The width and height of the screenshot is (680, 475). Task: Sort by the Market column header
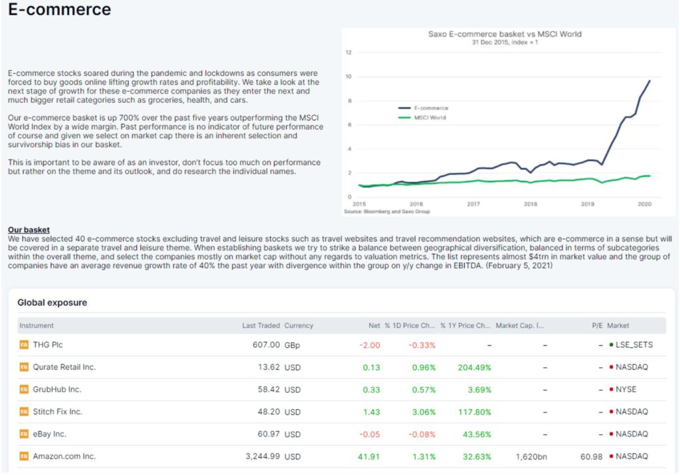[x=618, y=326]
